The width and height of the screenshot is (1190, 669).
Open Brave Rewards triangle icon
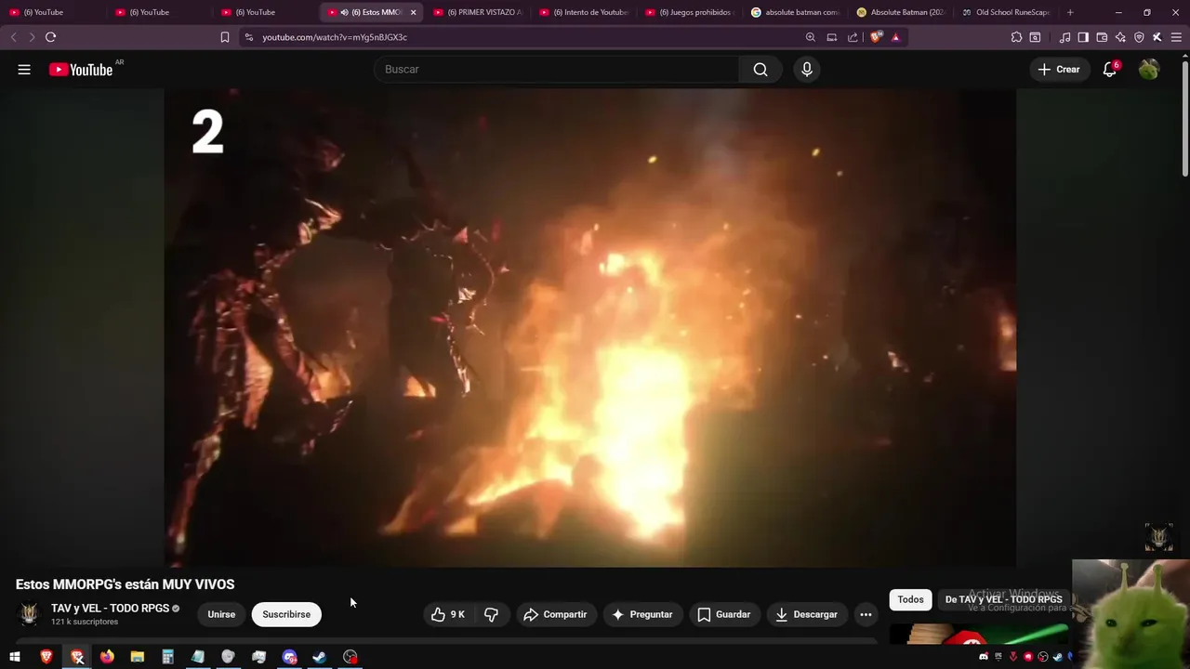tap(895, 37)
